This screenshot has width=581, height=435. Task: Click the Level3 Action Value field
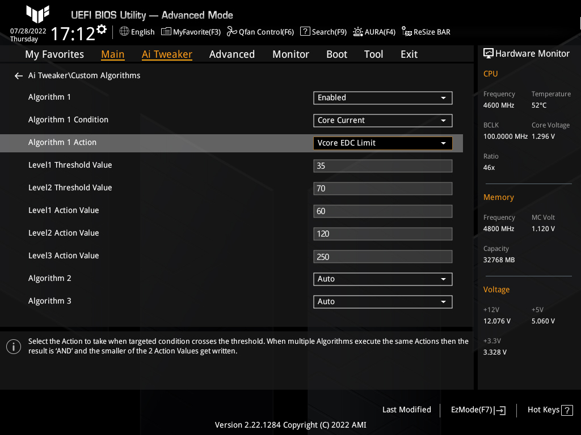coord(383,257)
